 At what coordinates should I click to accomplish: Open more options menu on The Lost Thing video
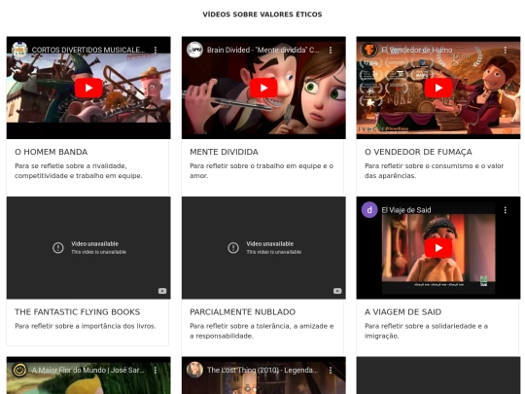(331, 371)
